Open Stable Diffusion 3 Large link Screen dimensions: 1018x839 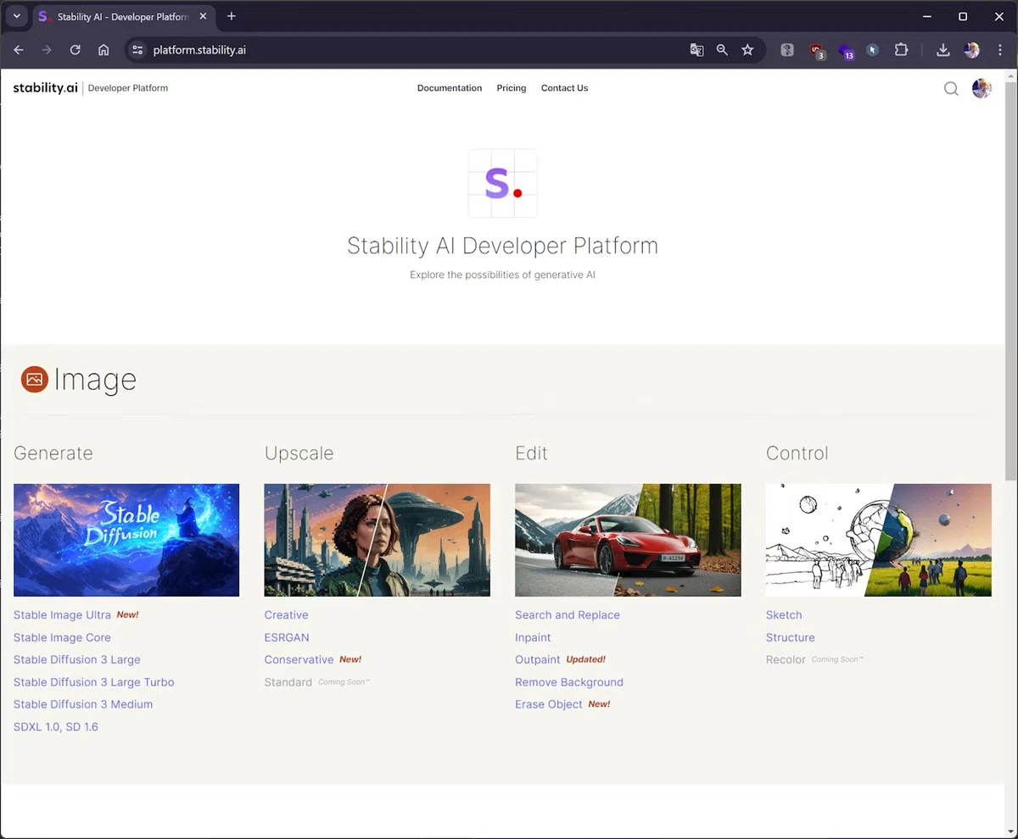pyautogui.click(x=77, y=659)
